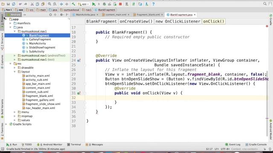The image size is (273, 153).
Task: Click the hide Project panel icon
Action: click(x=67, y=15)
